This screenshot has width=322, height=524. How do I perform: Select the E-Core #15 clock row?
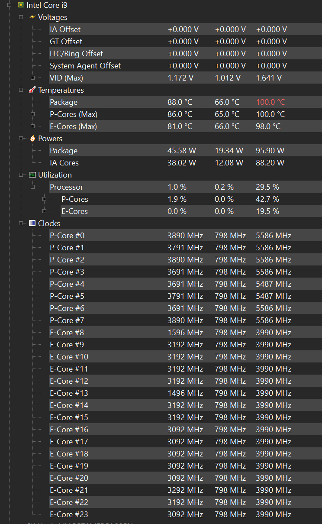click(x=185, y=417)
